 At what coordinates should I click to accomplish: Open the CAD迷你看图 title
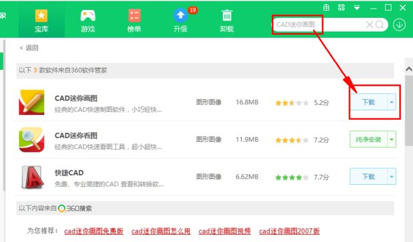(76, 136)
